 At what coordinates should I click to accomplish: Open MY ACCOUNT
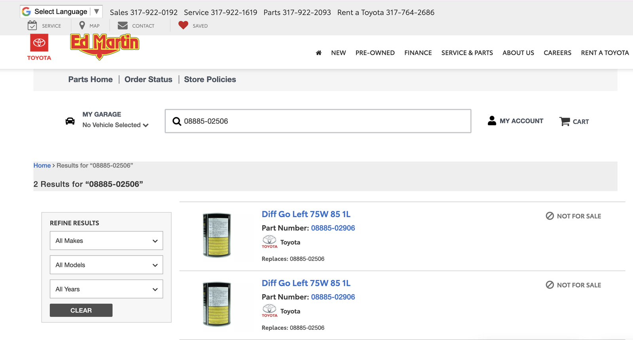coord(521,121)
